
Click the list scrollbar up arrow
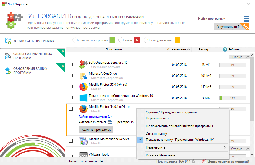coord(252,55)
